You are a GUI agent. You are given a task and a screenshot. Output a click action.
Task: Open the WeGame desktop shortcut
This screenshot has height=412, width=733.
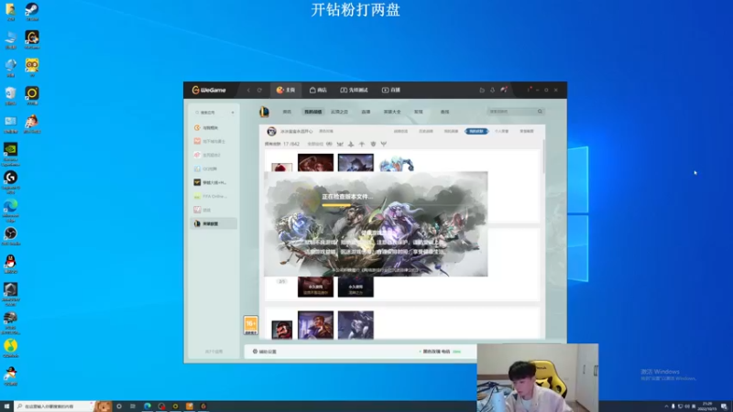pos(32,39)
